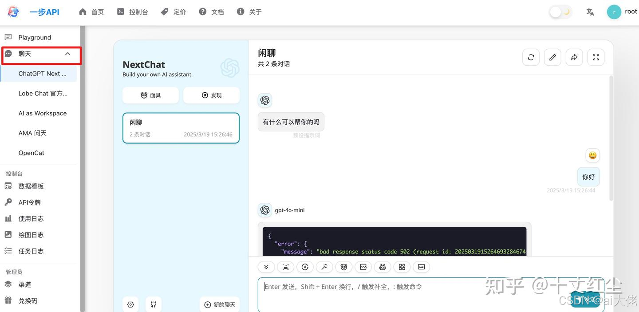639x312 pixels.
Task: Open the GitHub icon link
Action: click(x=154, y=304)
